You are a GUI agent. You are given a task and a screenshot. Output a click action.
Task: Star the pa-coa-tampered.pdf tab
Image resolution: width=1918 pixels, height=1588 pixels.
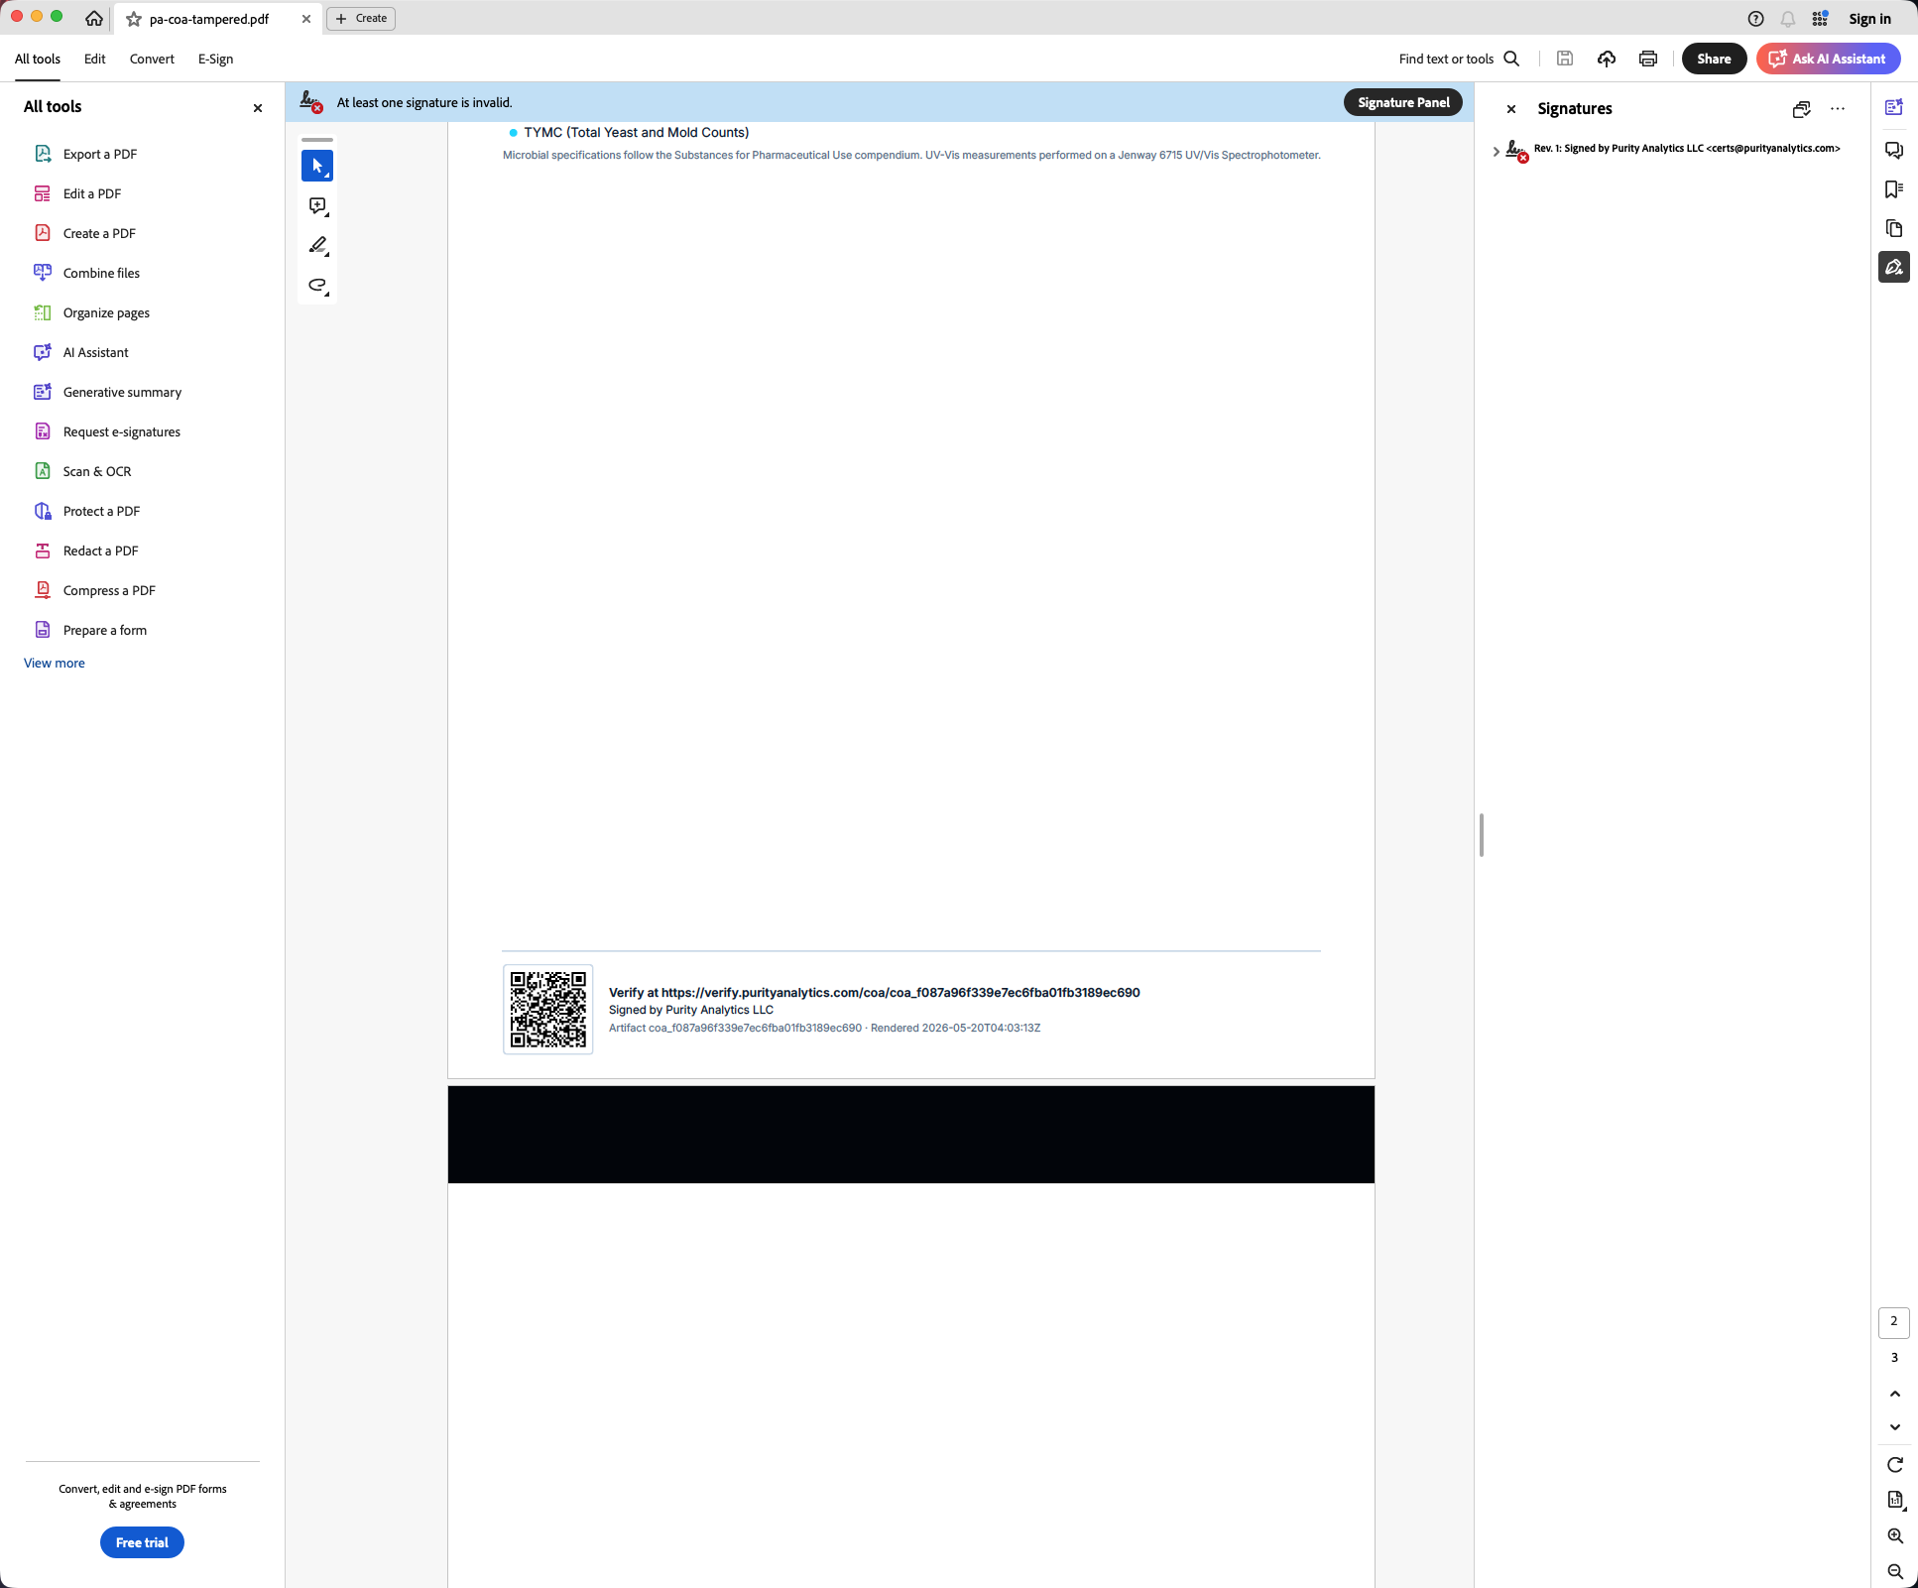(x=134, y=19)
